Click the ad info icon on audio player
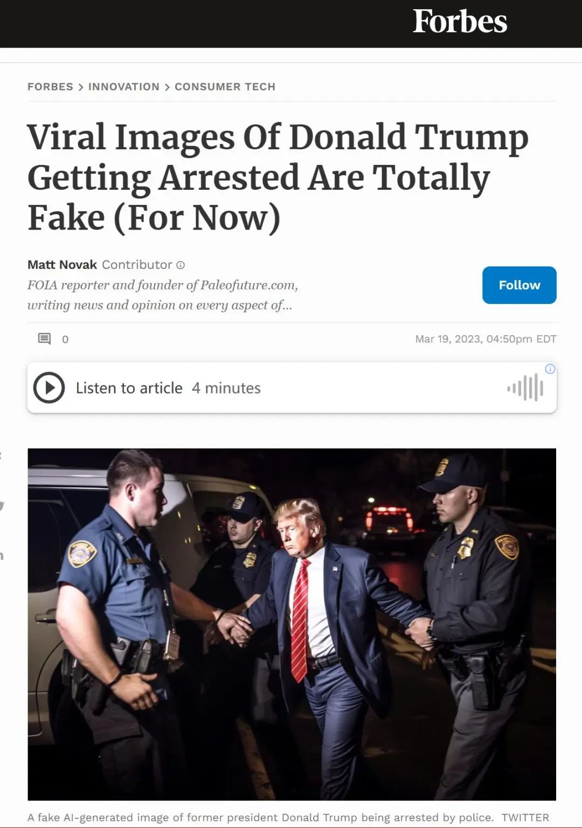Screen dimensions: 582x828 coord(550,369)
